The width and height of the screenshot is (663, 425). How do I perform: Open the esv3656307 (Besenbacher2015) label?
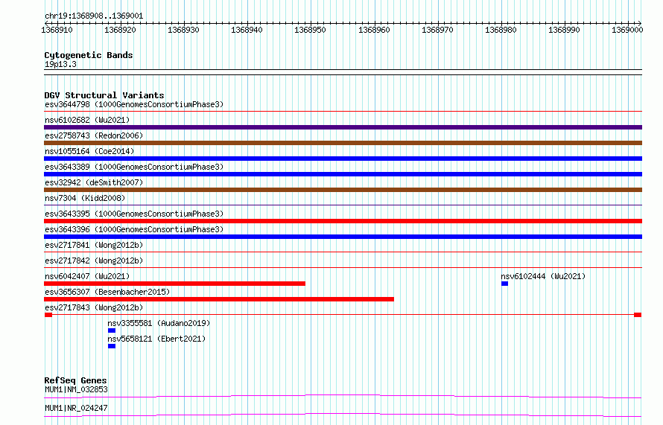[x=107, y=292]
